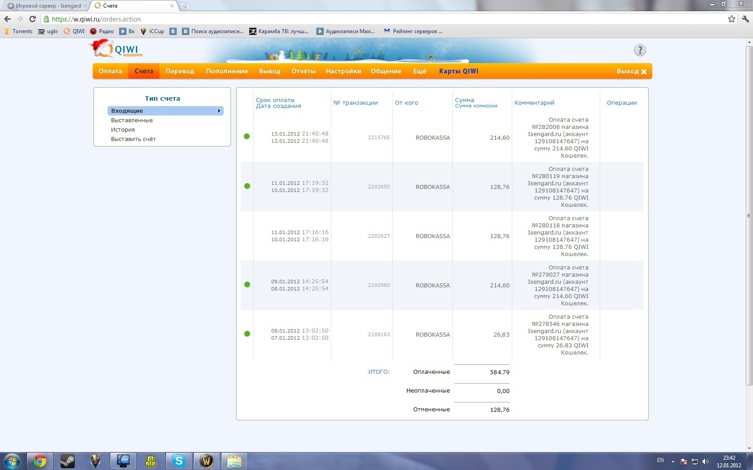Open the Перевод menu
Screen dimensions: 753x470
180,71
